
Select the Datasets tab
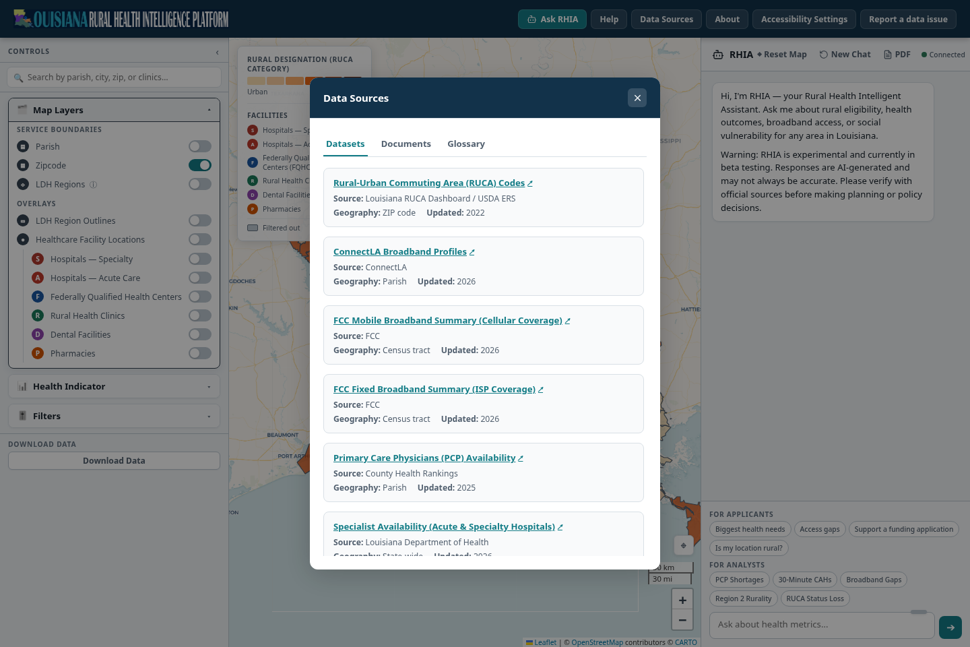[x=346, y=144]
